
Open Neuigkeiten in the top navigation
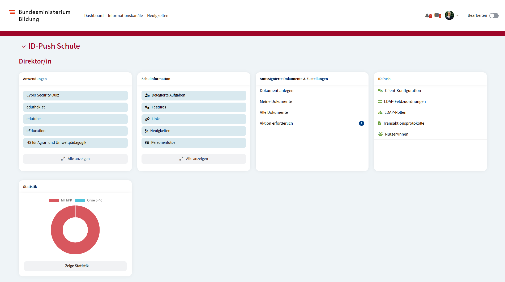pyautogui.click(x=158, y=16)
